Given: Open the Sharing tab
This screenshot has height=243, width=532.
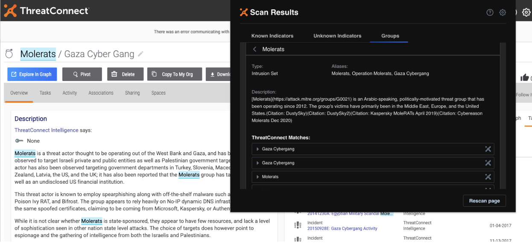Looking at the screenshot, I should point(132,93).
